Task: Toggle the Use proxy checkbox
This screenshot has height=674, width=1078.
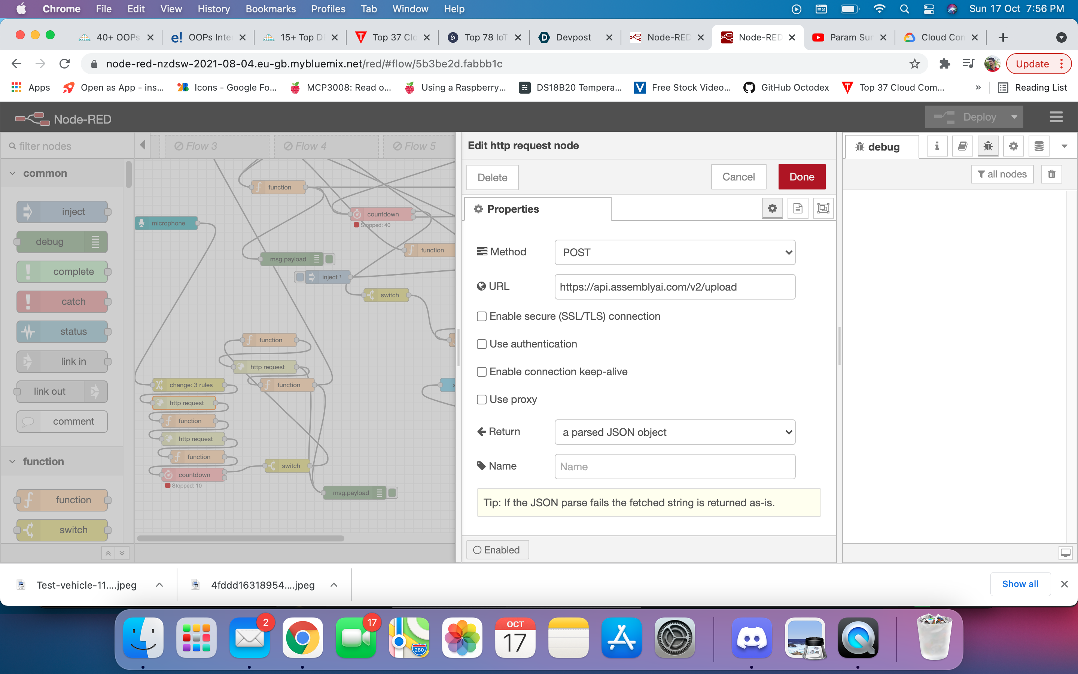Action: (x=481, y=400)
